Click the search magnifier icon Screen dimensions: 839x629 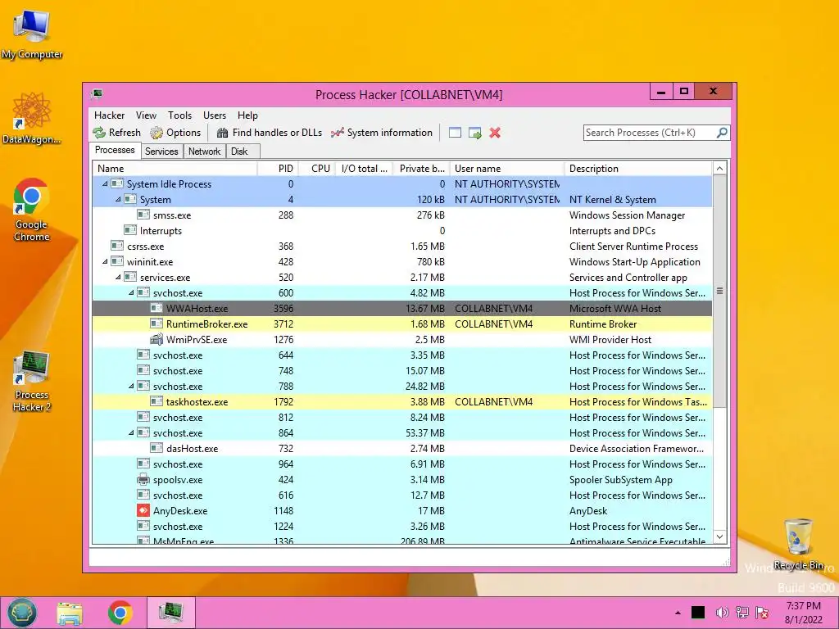click(x=722, y=132)
